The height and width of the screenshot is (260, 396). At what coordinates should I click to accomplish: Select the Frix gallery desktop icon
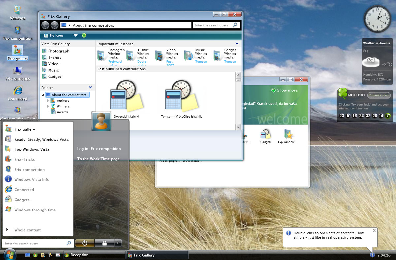(17, 53)
